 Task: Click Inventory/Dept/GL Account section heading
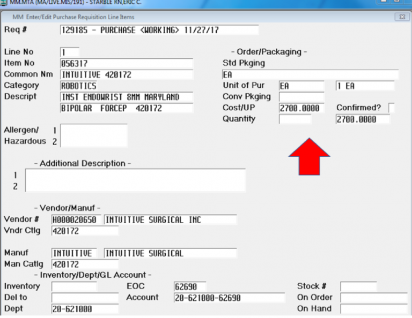(93, 275)
